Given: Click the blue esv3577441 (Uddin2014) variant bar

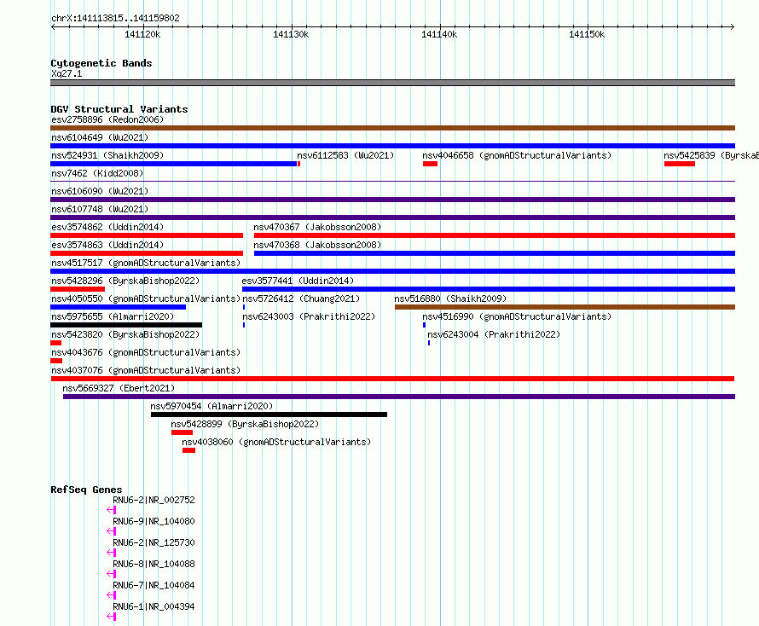Looking at the screenshot, I should 489,289.
